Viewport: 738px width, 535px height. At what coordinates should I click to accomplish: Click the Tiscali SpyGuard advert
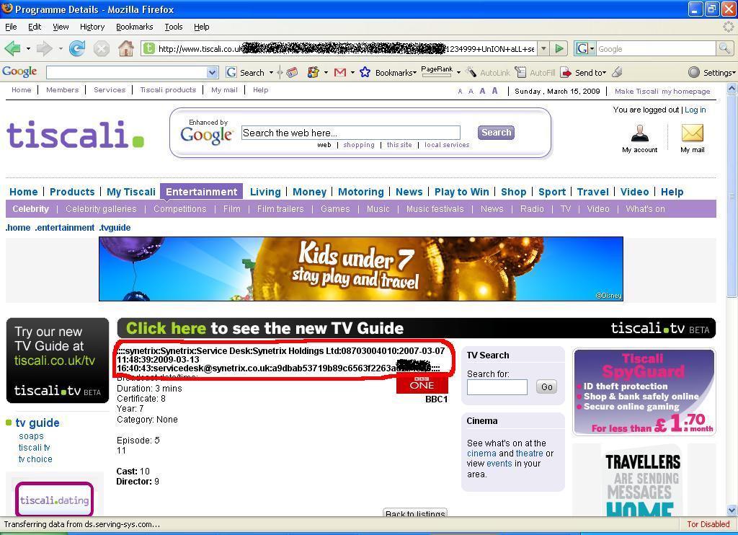coord(644,393)
